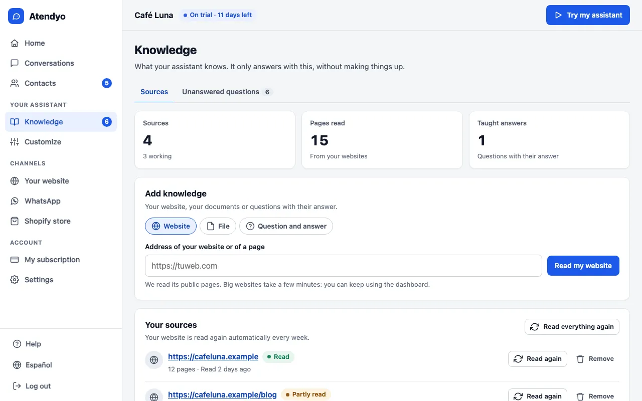Viewport: 642px width, 401px height.
Task: Select the File knowledge type
Action: [x=218, y=226]
